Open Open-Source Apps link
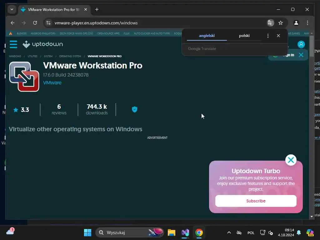The height and width of the screenshot is (240, 320). click(x=108, y=33)
